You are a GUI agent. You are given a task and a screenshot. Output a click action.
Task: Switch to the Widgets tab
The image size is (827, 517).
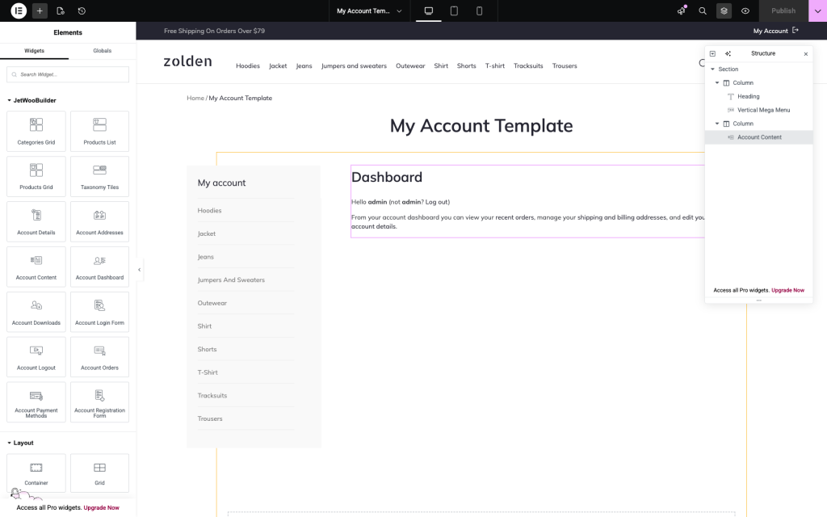pos(34,51)
